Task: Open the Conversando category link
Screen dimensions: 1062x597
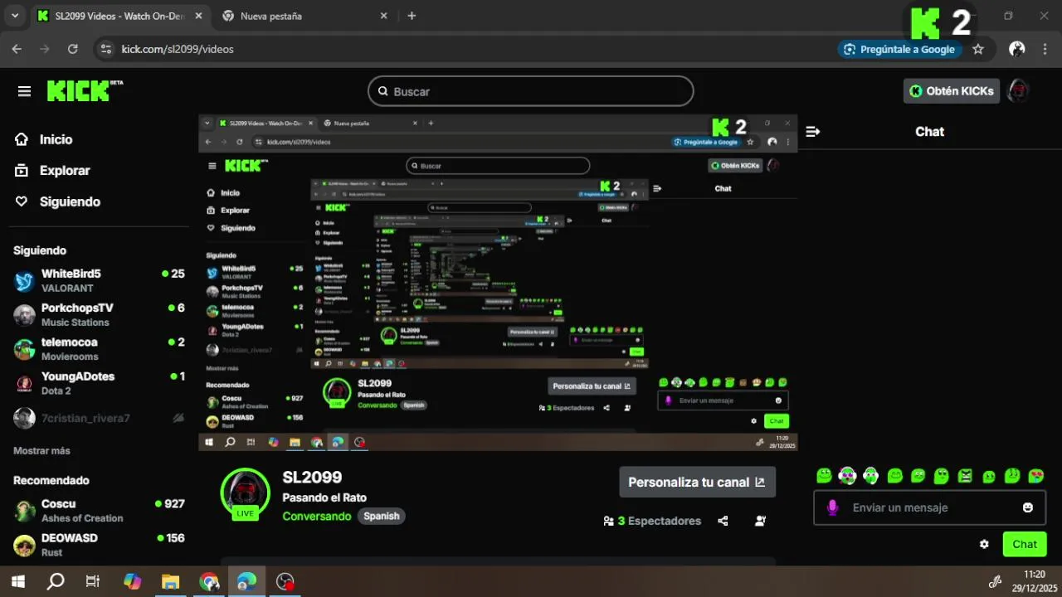Action: [317, 516]
